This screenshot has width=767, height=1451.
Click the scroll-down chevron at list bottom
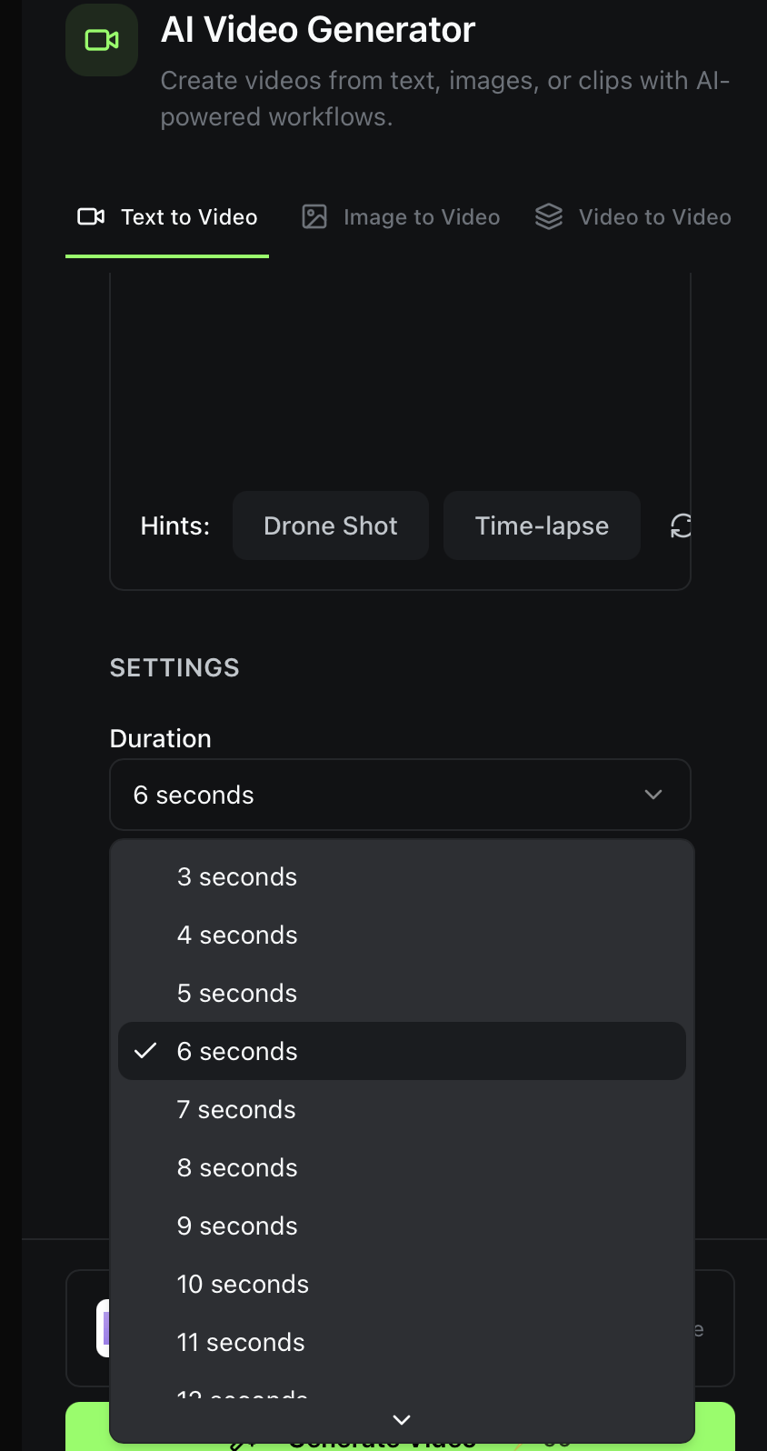(402, 1419)
